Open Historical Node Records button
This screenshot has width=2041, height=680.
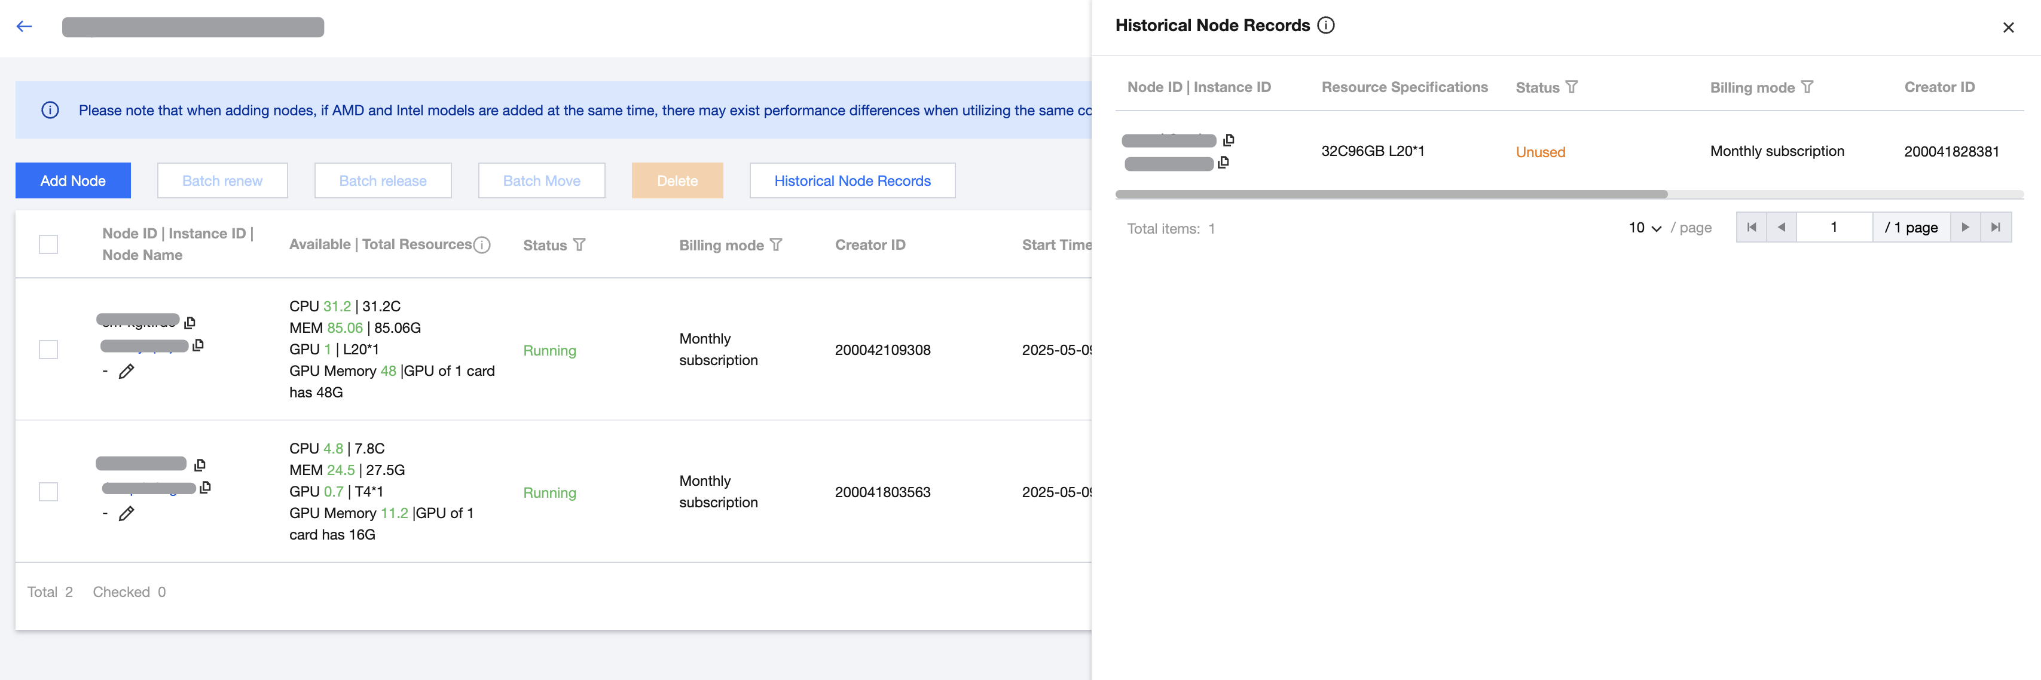[852, 180]
